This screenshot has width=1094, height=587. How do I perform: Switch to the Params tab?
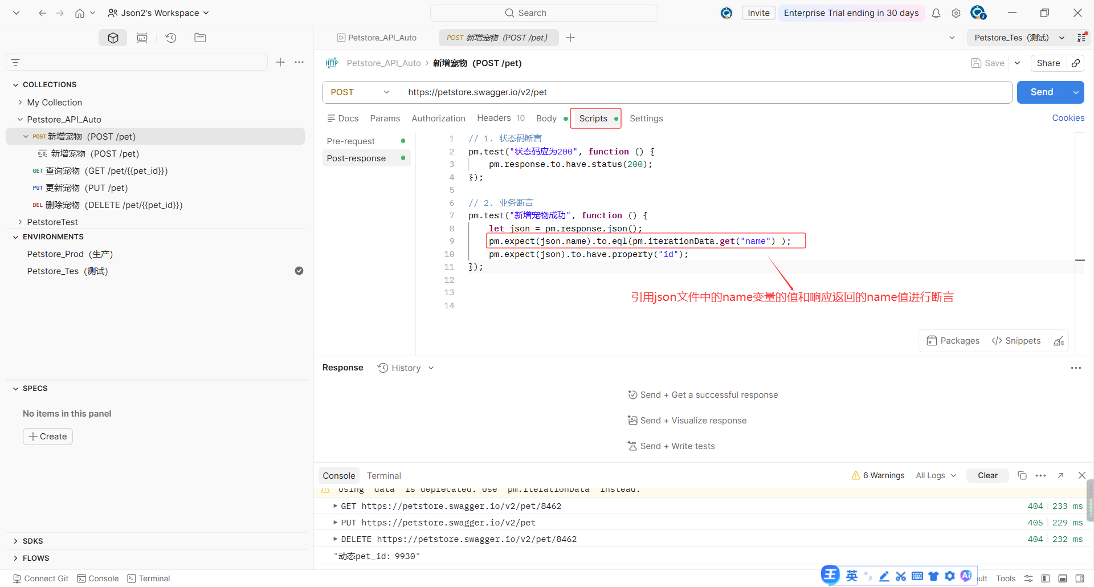(x=385, y=119)
